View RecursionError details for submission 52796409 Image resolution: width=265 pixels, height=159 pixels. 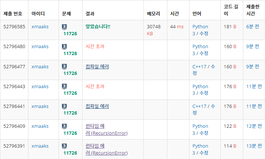(x=107, y=130)
